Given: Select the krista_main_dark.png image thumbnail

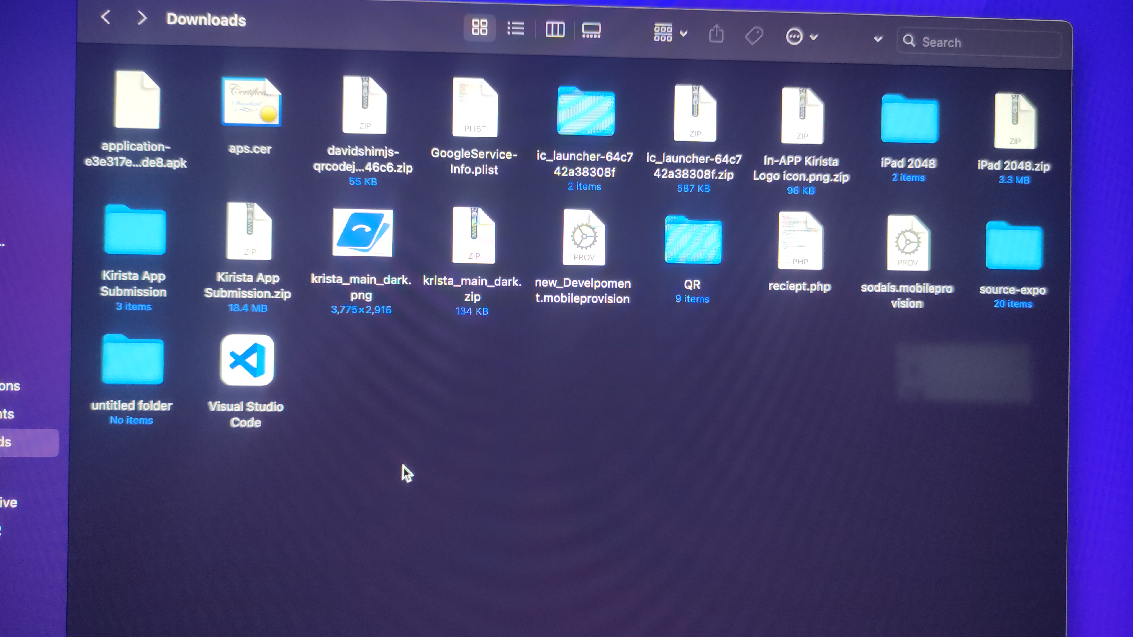Looking at the screenshot, I should [362, 233].
